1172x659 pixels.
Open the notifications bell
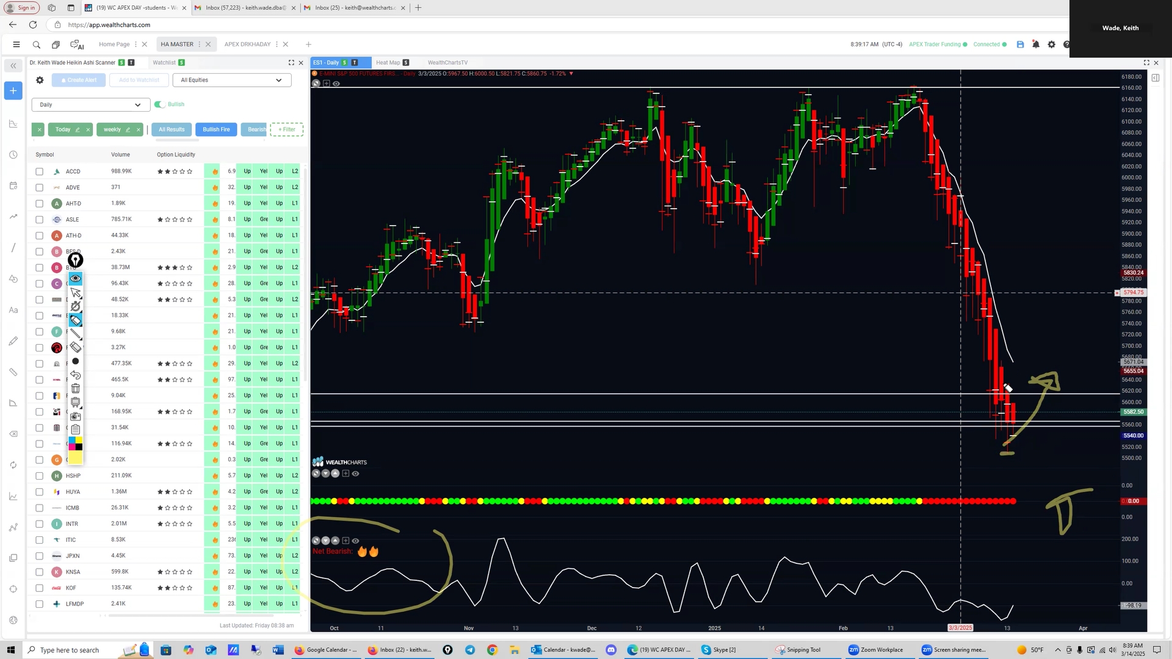tap(1036, 45)
